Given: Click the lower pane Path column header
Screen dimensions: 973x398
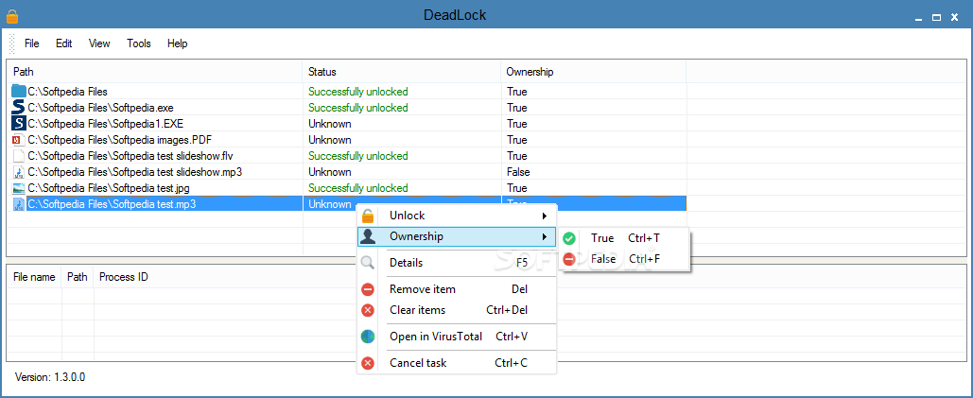Looking at the screenshot, I should [78, 277].
